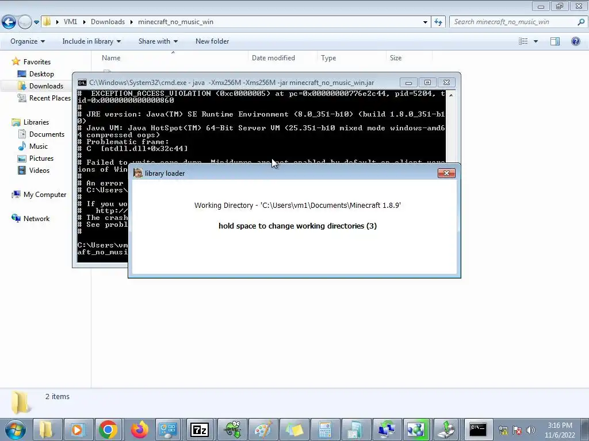
Task: Sort by the Size column
Action: (x=396, y=58)
